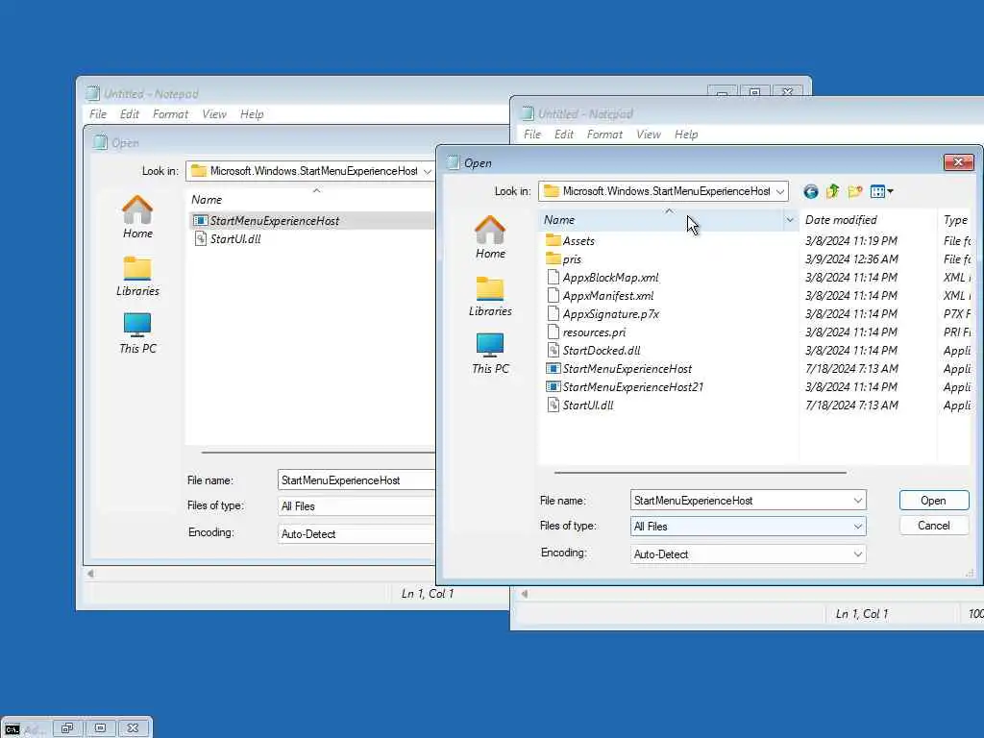Create a new folder using toolbar icon
The width and height of the screenshot is (984, 738).
pos(854,191)
